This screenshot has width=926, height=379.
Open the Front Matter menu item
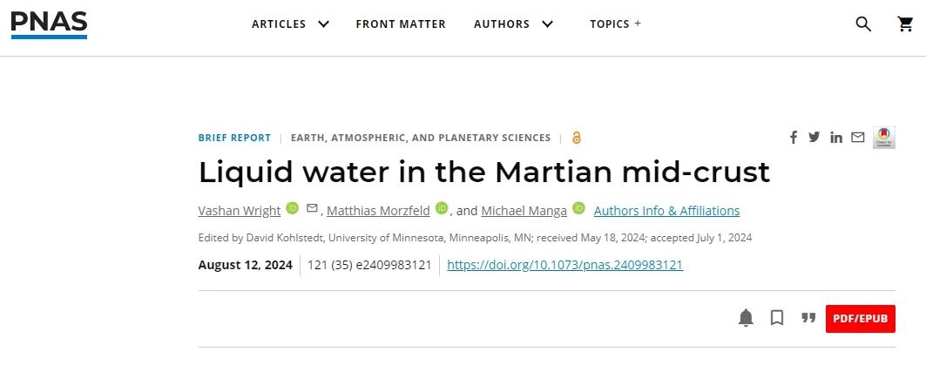(x=401, y=24)
